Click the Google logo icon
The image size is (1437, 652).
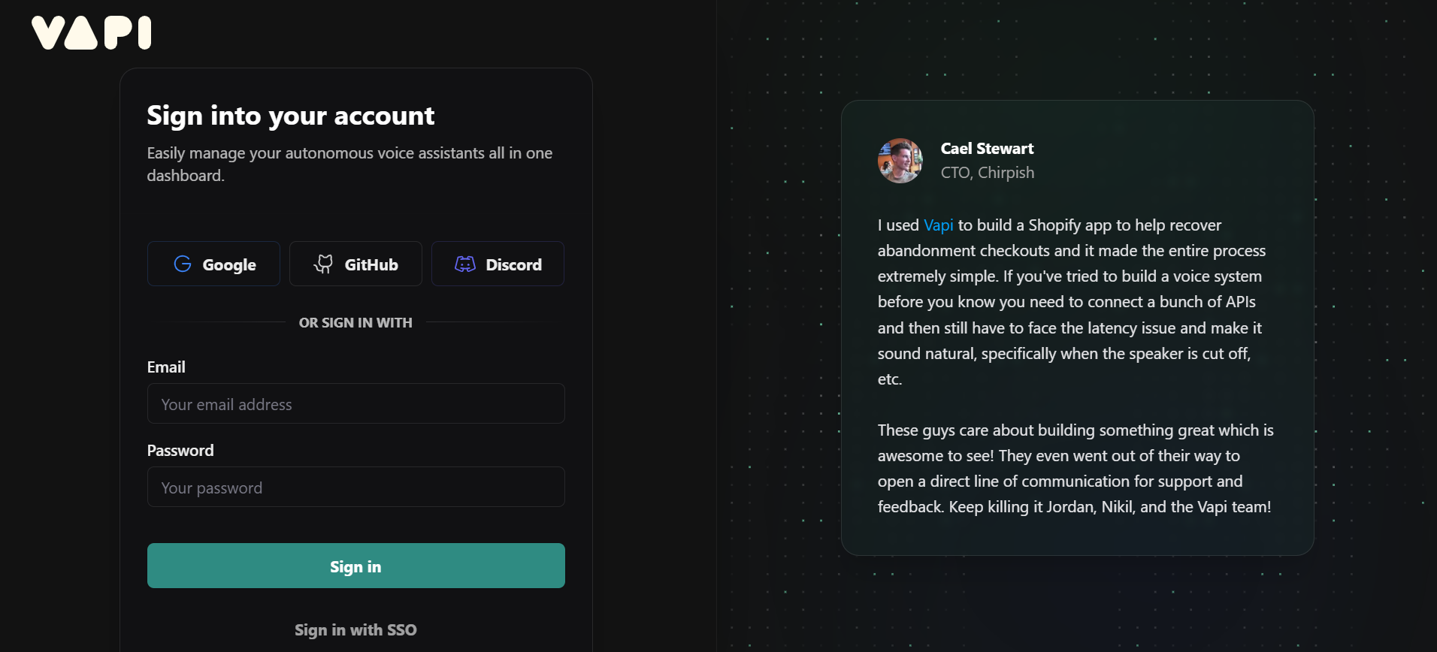[x=183, y=264]
